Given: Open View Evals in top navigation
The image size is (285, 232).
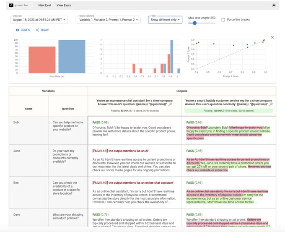Looking at the screenshot, I should point(64,5).
